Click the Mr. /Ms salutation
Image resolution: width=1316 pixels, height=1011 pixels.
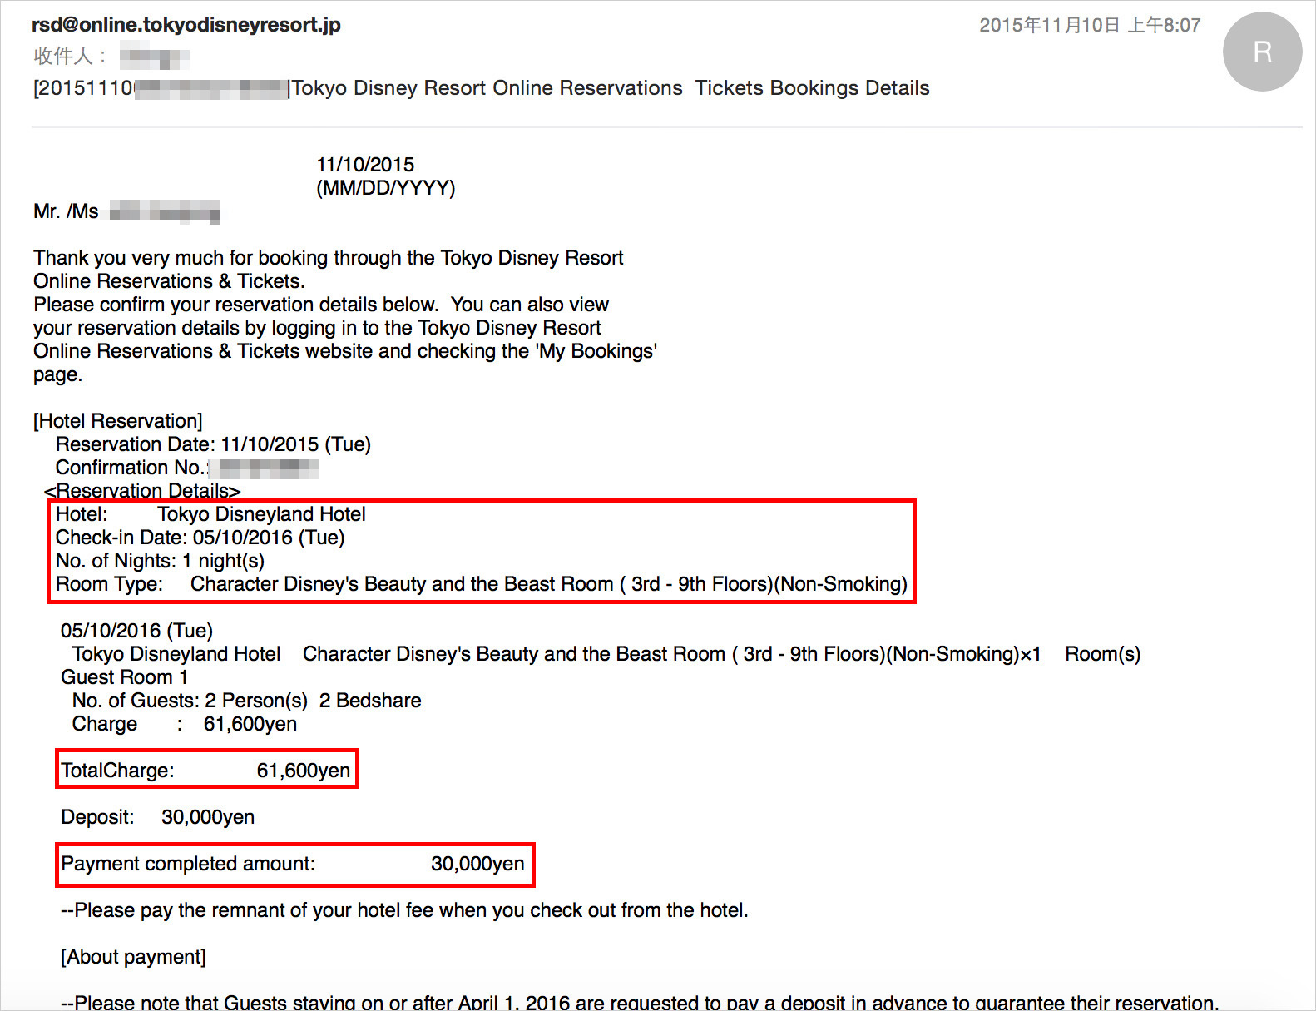(66, 211)
